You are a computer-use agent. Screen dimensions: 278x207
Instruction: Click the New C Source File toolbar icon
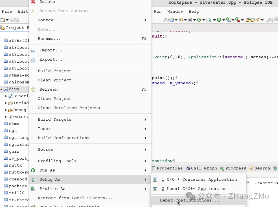coord(190,20)
